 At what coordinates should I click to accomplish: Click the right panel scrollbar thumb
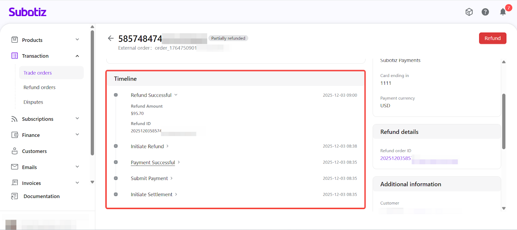click(503, 121)
